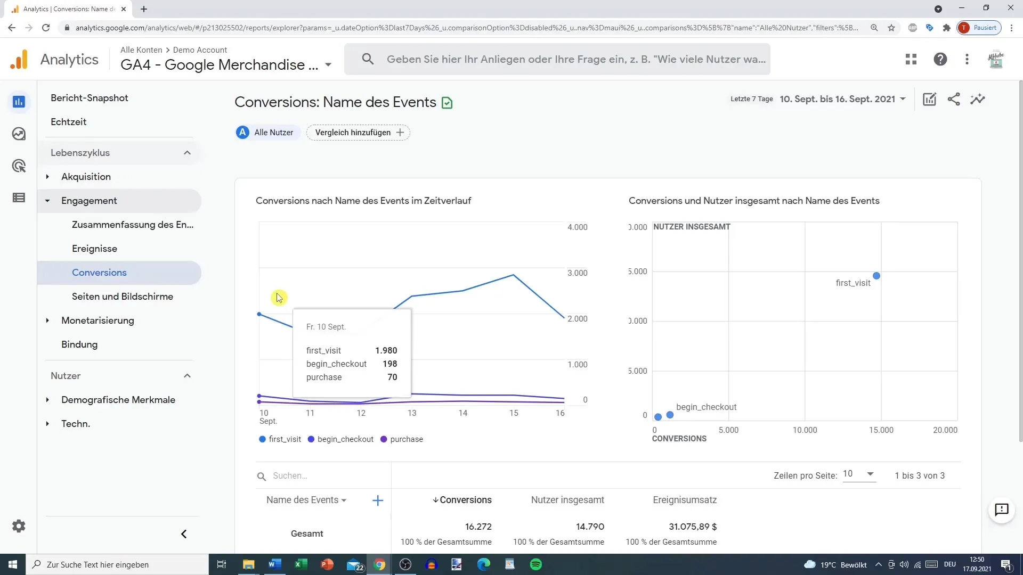The image size is (1023, 575).
Task: Bookmark this page with the star icon
Action: click(x=891, y=28)
